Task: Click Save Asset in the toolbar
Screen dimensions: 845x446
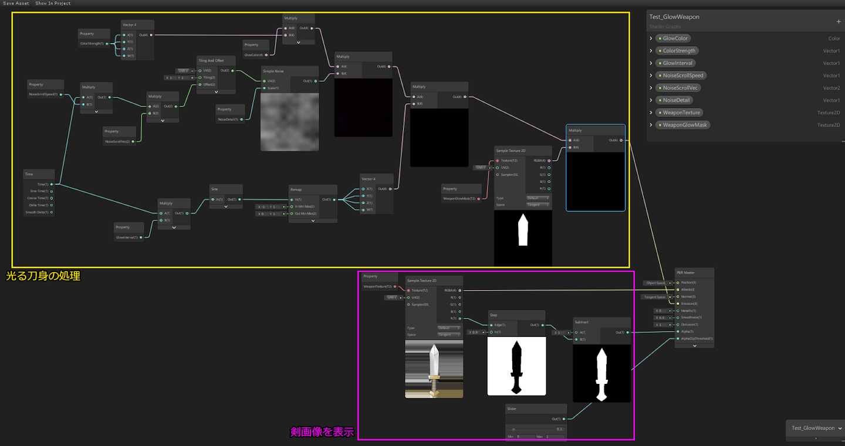Action: click(15, 4)
